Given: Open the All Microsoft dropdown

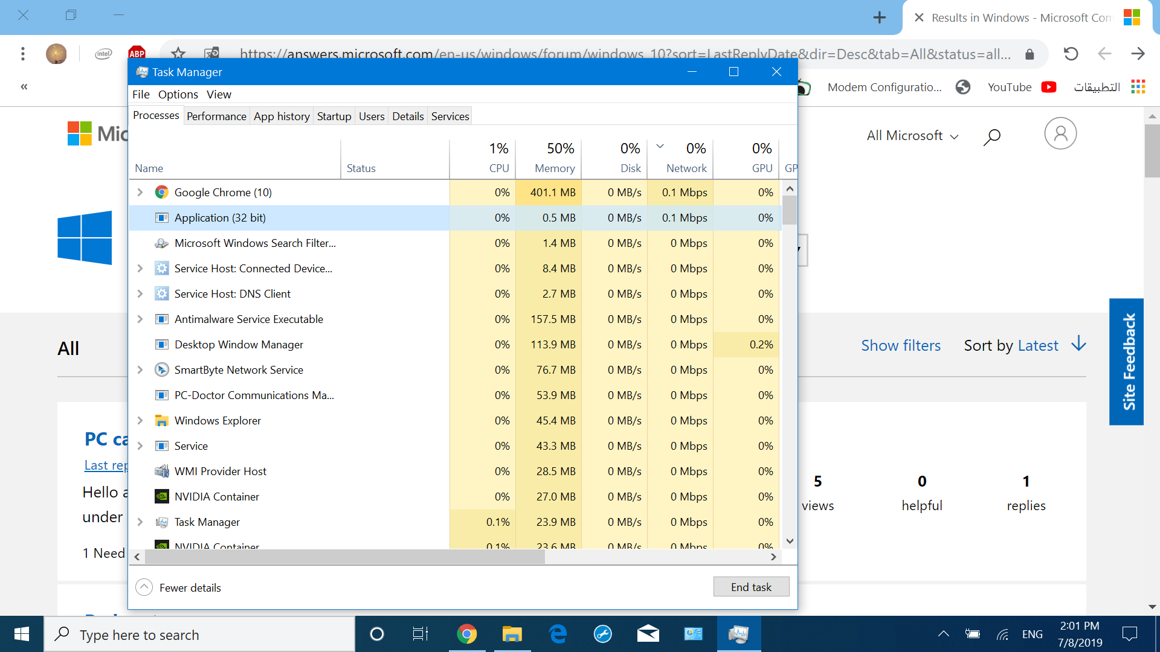Looking at the screenshot, I should (912, 136).
